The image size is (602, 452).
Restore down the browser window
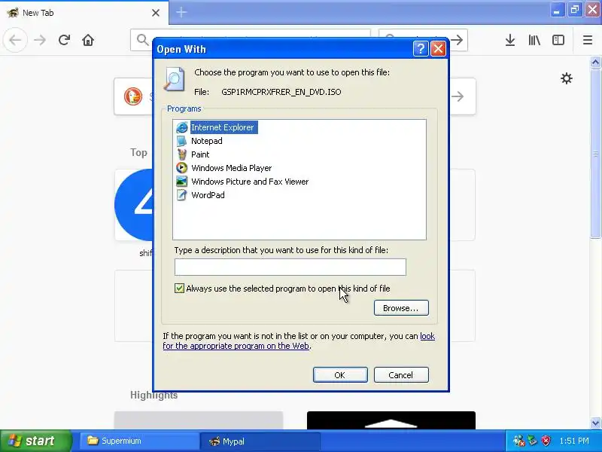click(574, 10)
